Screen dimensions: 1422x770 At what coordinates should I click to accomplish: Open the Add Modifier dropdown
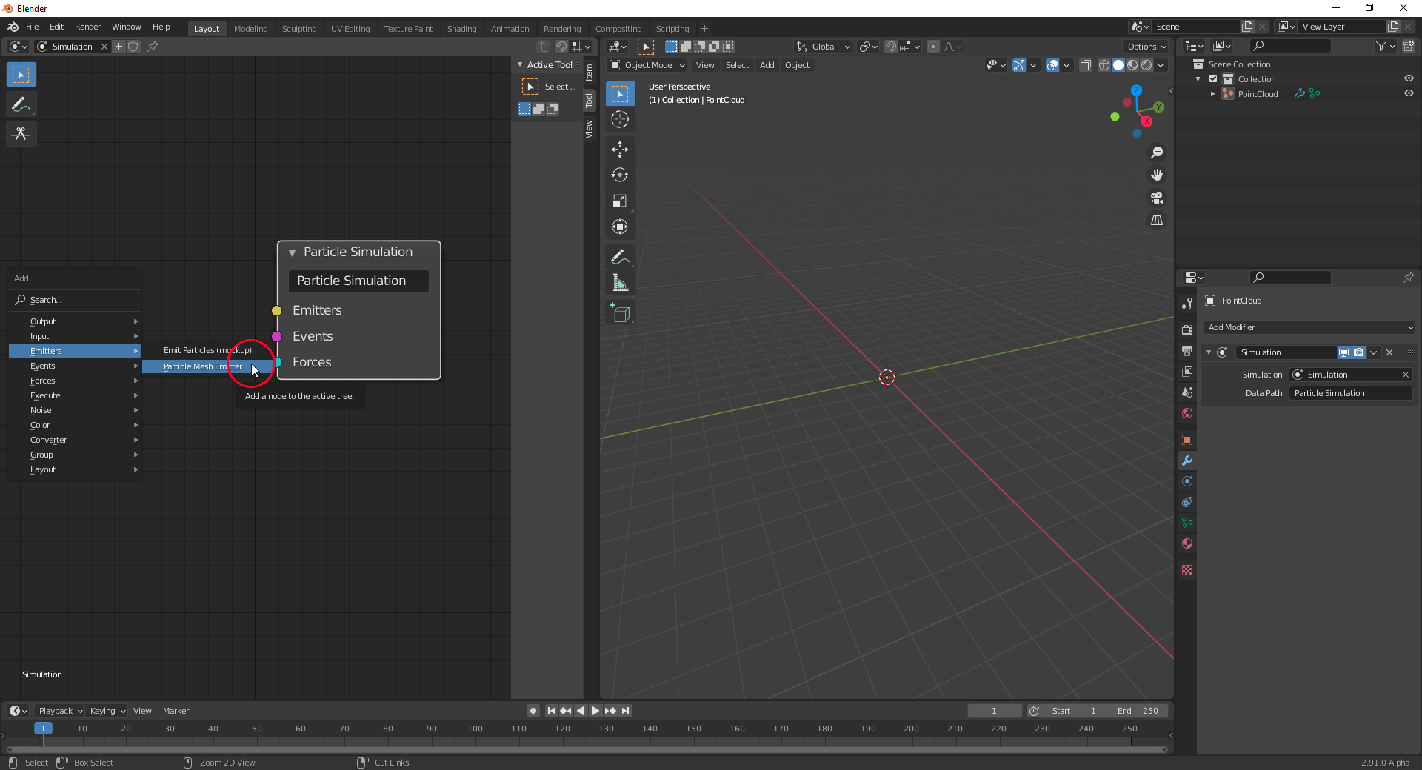1309,327
